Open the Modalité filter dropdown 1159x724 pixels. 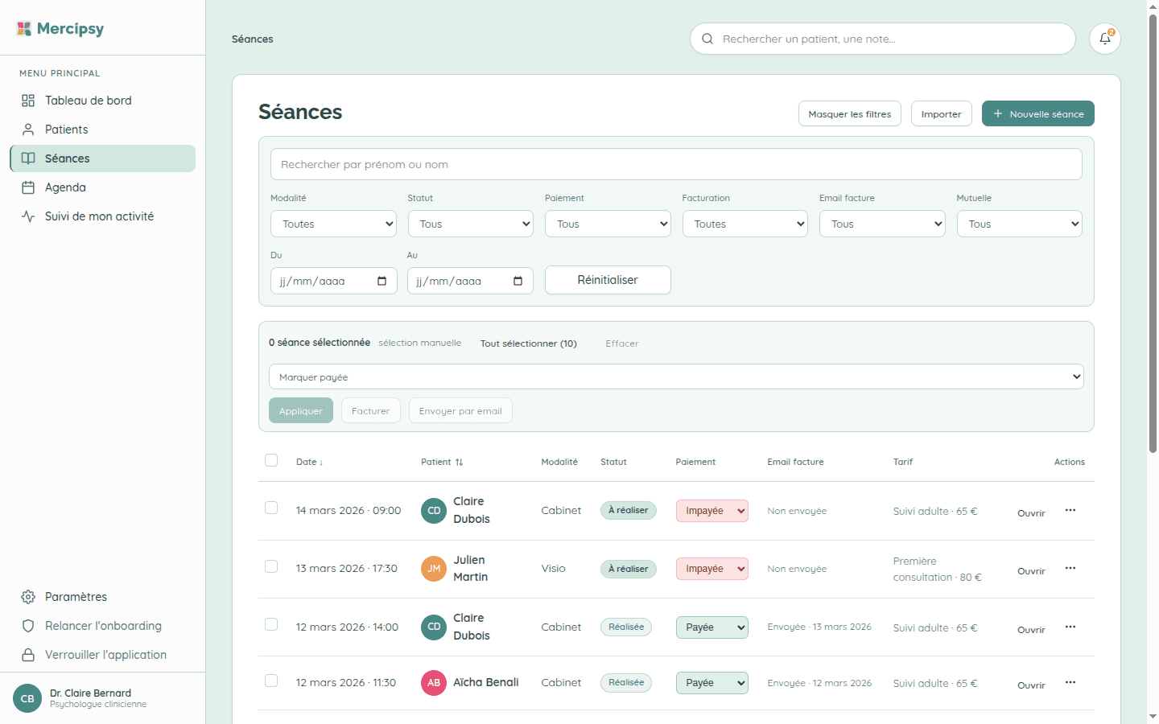click(x=334, y=224)
